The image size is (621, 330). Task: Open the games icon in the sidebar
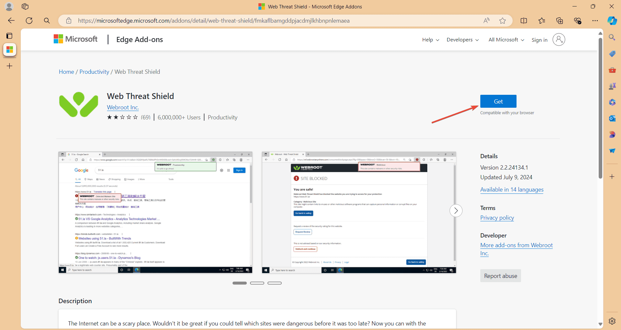pyautogui.click(x=612, y=86)
